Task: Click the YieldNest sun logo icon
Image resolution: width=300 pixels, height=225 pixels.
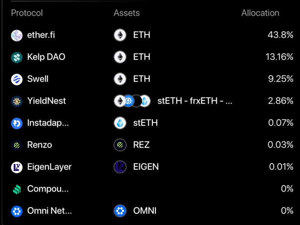Action: pos(17,101)
